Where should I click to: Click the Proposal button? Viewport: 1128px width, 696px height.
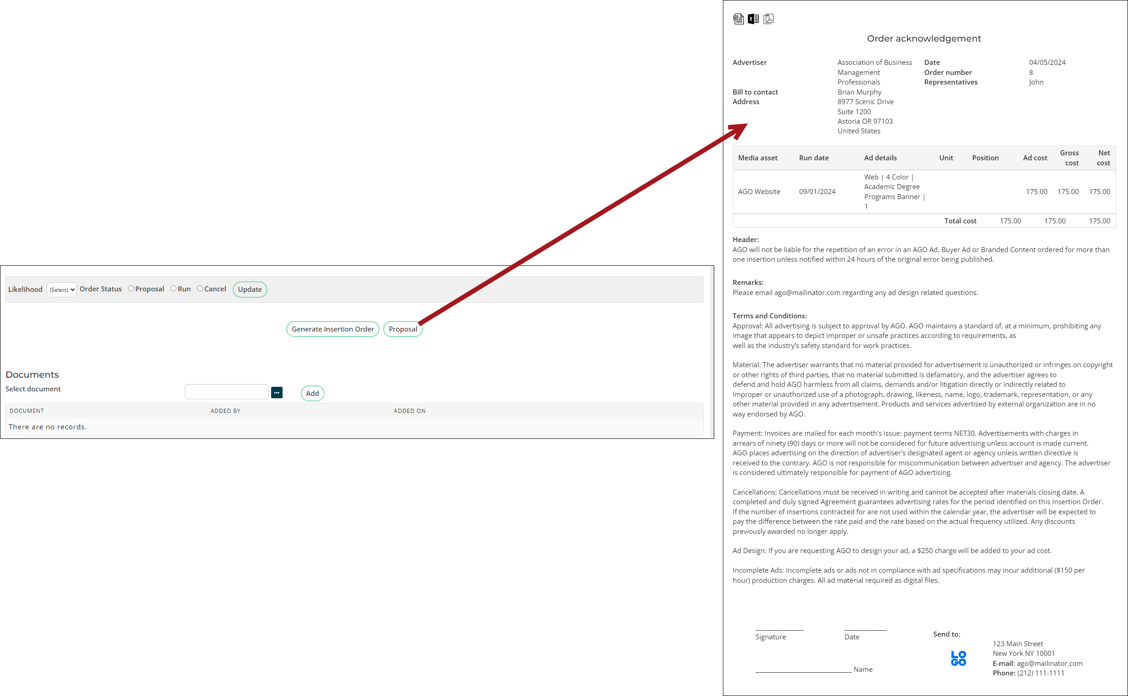(x=402, y=329)
